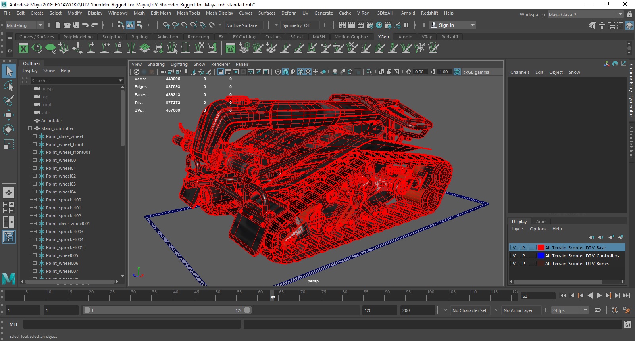The height and width of the screenshot is (341, 635).
Task: Expand Point_drive_wheel in the Outliner
Action: coord(35,136)
